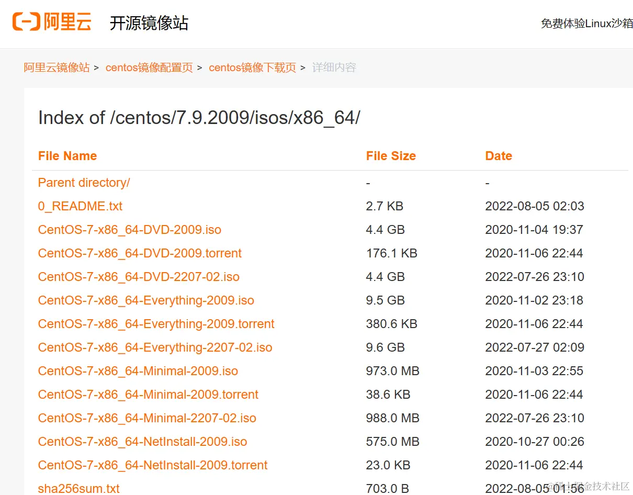Open sha256sum.txt file
The height and width of the screenshot is (495, 633).
pos(79,489)
